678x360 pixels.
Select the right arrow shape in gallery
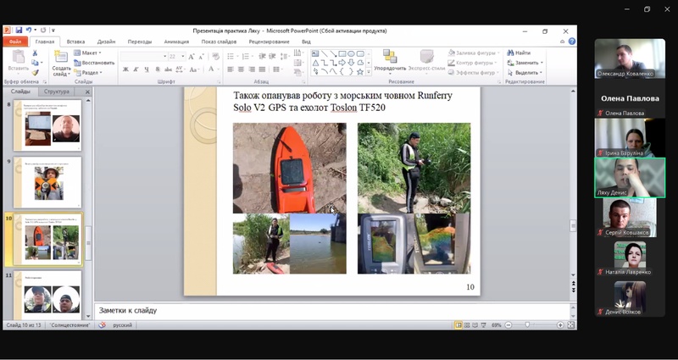(342, 63)
